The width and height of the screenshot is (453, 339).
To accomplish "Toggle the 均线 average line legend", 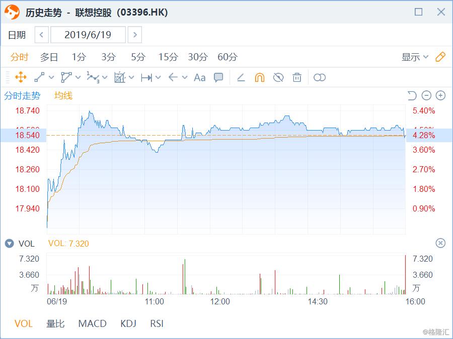I will coord(63,95).
